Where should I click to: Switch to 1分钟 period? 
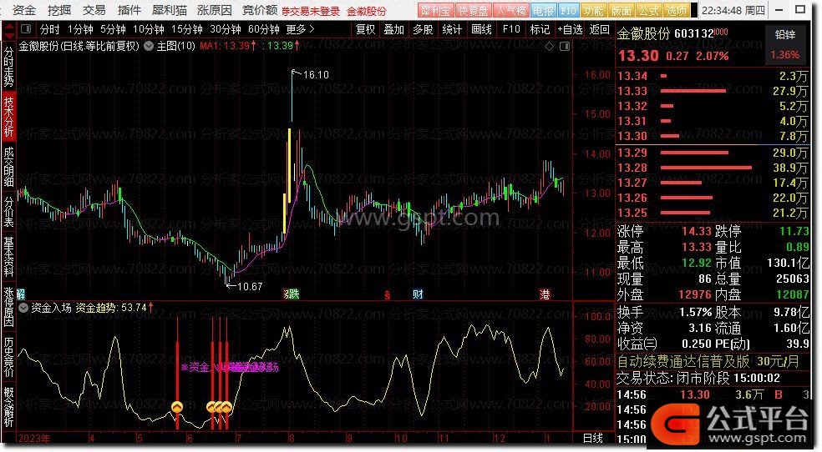[x=80, y=29]
